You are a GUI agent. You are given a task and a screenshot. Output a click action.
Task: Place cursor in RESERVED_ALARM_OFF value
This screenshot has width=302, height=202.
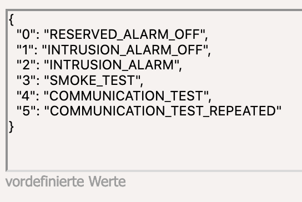(124, 35)
